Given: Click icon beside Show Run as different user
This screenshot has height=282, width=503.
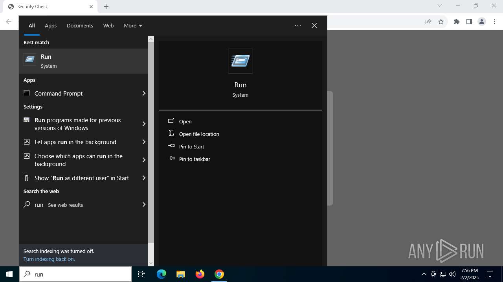Looking at the screenshot, I should 27,178.
